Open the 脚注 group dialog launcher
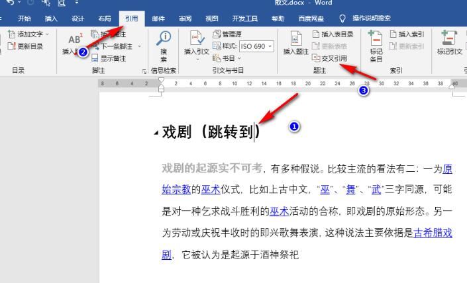The width and height of the screenshot is (467, 283). coord(144,70)
